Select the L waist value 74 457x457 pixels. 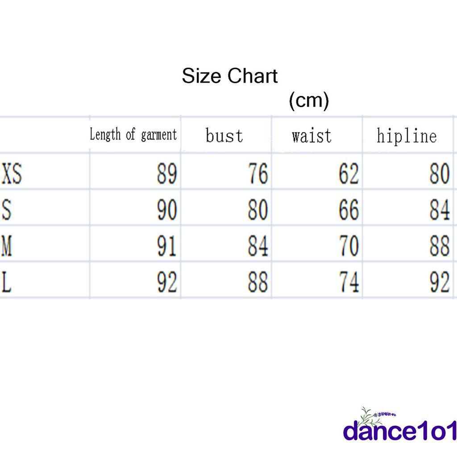point(349,283)
